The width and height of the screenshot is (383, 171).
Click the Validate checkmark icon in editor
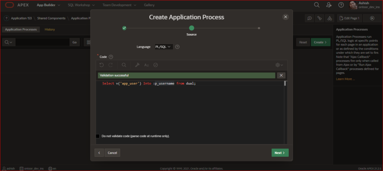pyautogui.click(x=156, y=65)
